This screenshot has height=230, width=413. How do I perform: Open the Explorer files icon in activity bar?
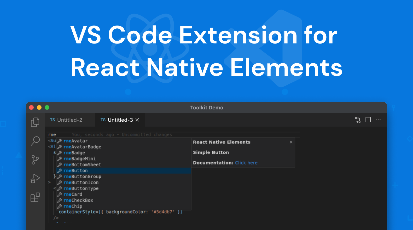(35, 122)
